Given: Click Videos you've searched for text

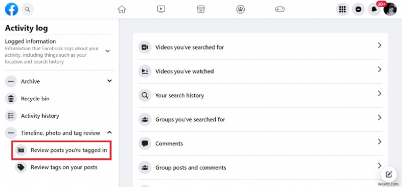Looking at the screenshot, I should coord(190,47).
